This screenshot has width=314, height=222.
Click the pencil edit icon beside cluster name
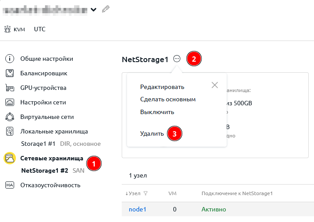[x=105, y=9]
